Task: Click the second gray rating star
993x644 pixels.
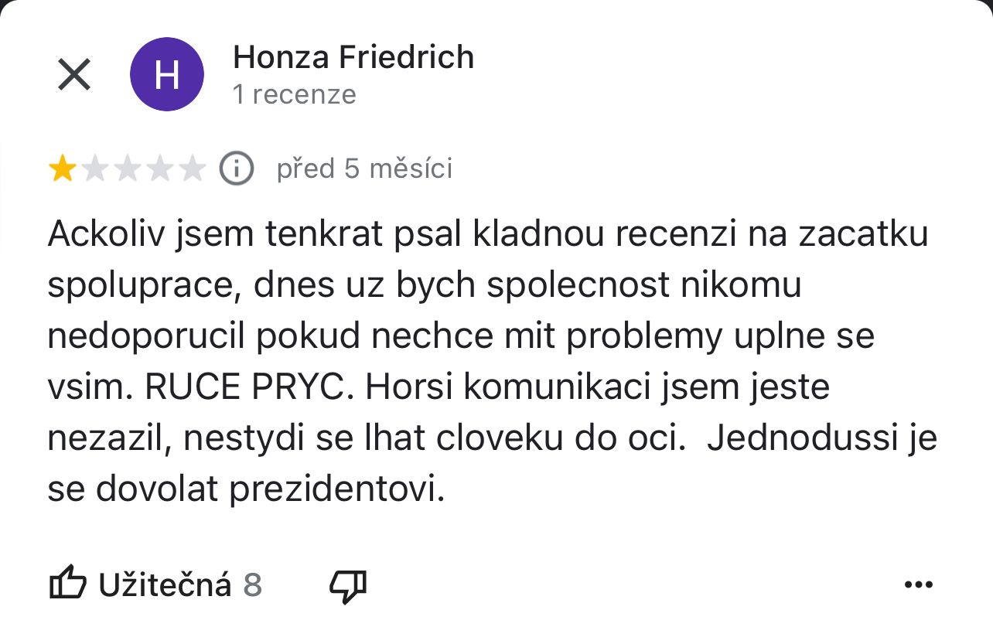Action: 94,169
